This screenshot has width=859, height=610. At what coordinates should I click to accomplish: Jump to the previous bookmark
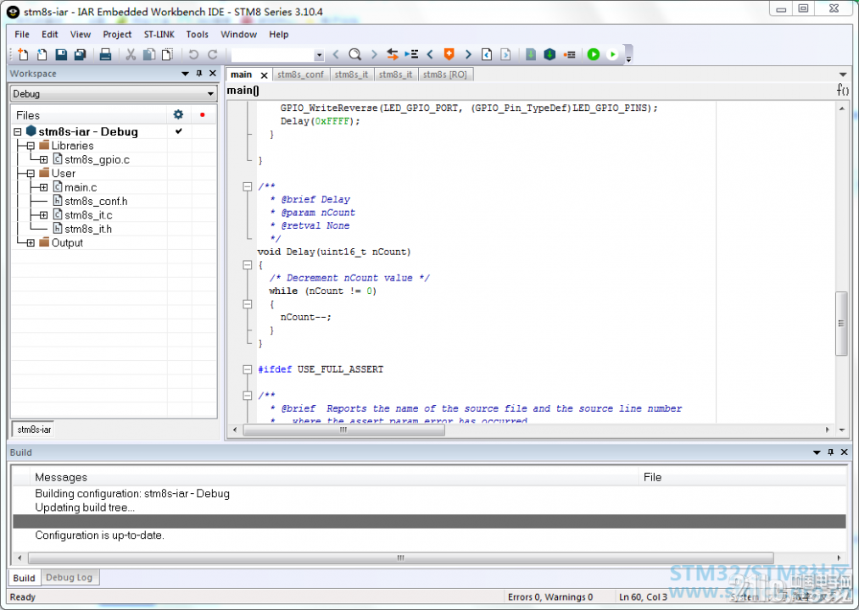click(430, 54)
